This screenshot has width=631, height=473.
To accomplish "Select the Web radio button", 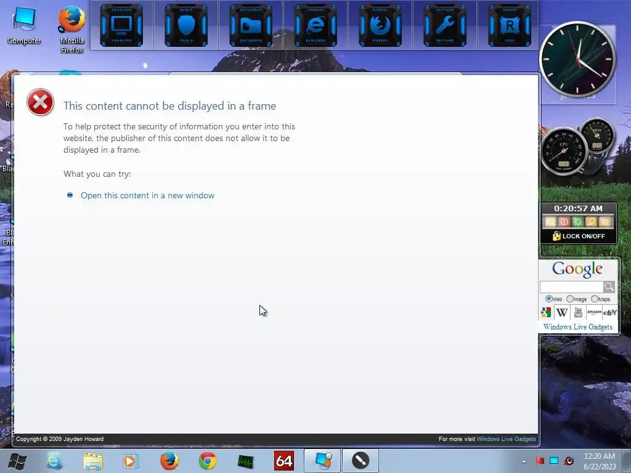I will [x=548, y=299].
